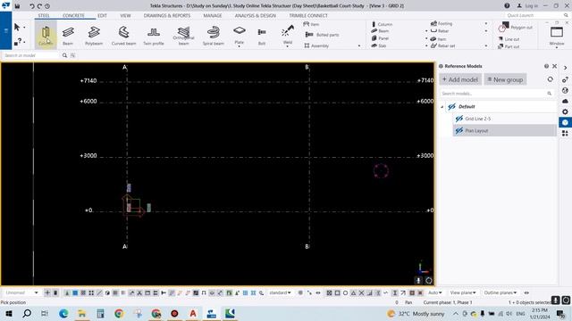Select the Slab tool
Screen dimensions: 572x321
coord(379,45)
